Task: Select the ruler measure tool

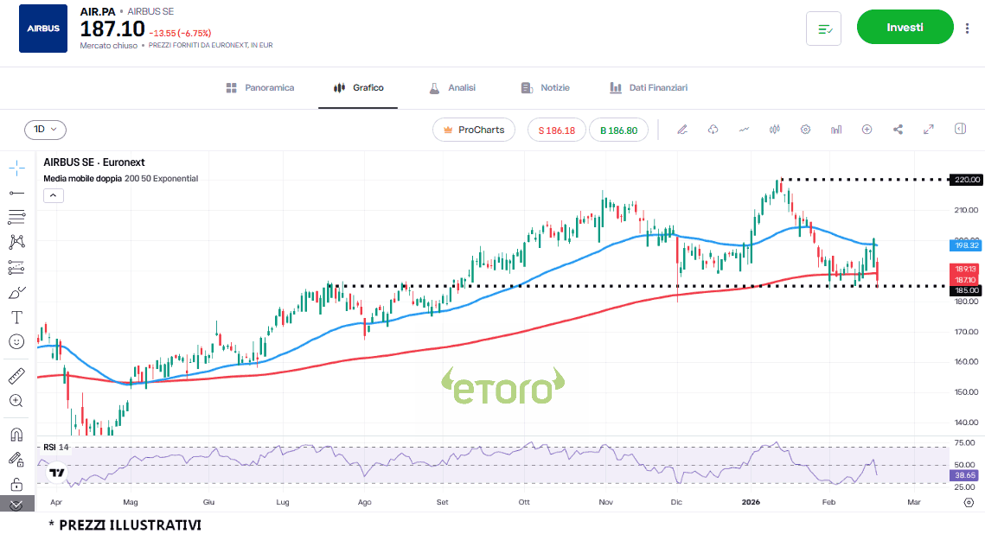Action: [16, 376]
